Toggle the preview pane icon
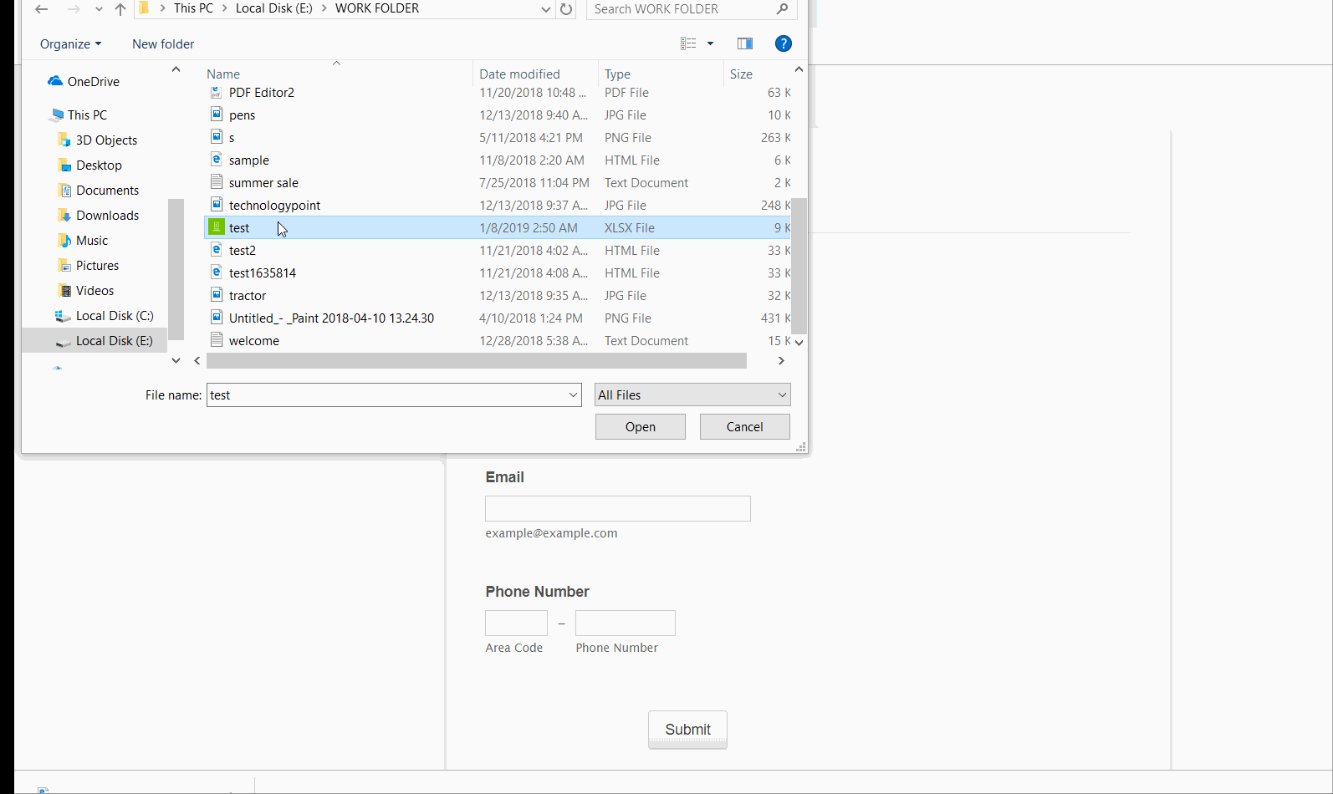Viewport: 1333px width, 794px height. [744, 43]
